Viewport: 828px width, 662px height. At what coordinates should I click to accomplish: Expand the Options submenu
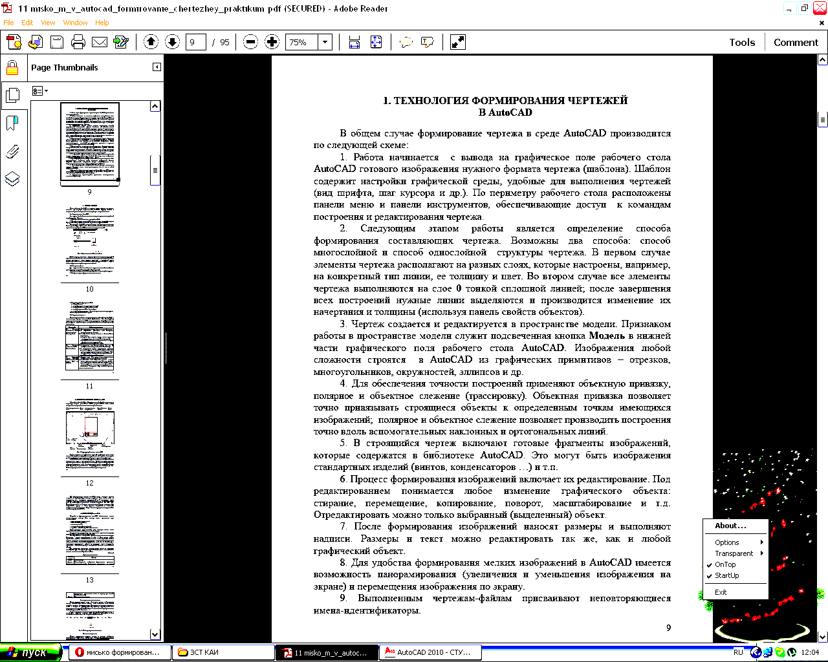click(735, 542)
